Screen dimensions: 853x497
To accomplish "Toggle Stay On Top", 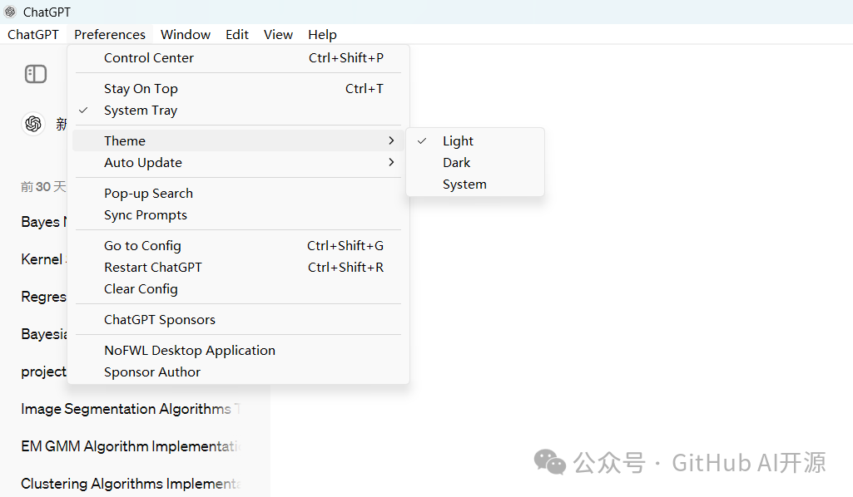I will pyautogui.click(x=238, y=89).
